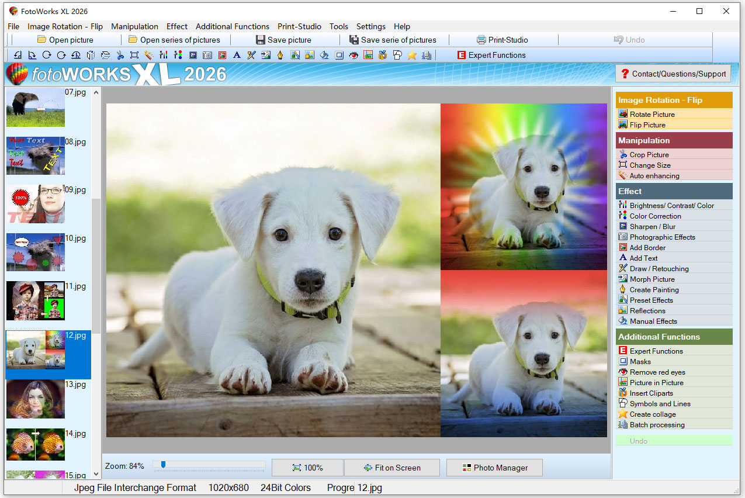Open the Photo Manager

point(494,468)
